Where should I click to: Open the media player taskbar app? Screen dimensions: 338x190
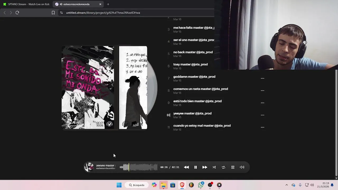pos(219,185)
